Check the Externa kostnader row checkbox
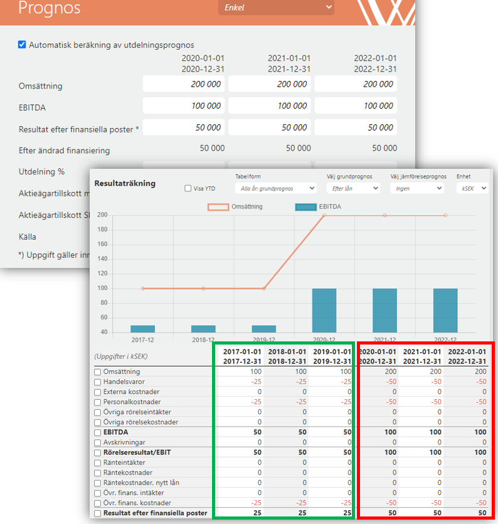Image resolution: width=498 pixels, height=524 pixels. (97, 392)
